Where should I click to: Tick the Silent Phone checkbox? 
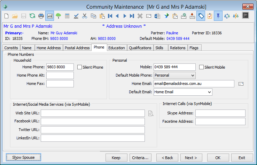point(79,67)
